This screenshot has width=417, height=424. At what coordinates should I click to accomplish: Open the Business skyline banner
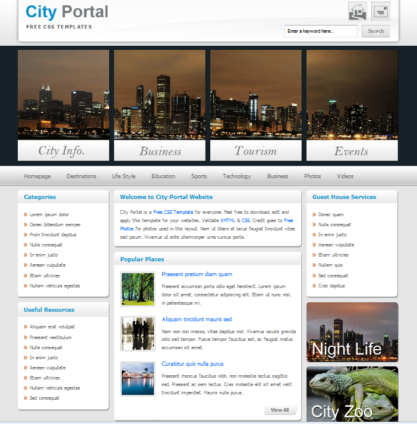pos(160,105)
